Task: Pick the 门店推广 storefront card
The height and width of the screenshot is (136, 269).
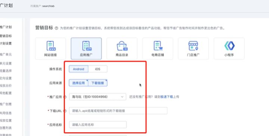Action: coord(194,49)
